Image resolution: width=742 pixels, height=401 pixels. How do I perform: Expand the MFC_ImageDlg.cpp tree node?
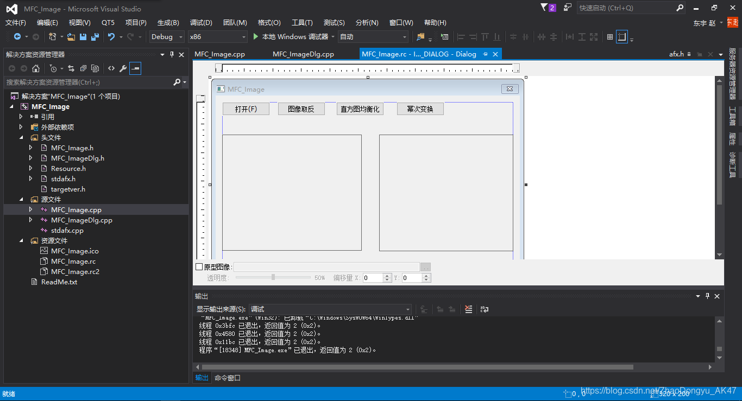[x=31, y=220]
